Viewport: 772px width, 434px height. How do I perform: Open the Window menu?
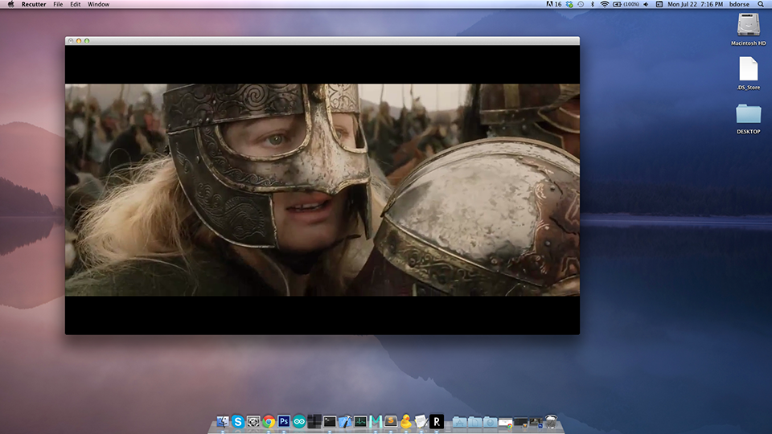click(x=98, y=4)
